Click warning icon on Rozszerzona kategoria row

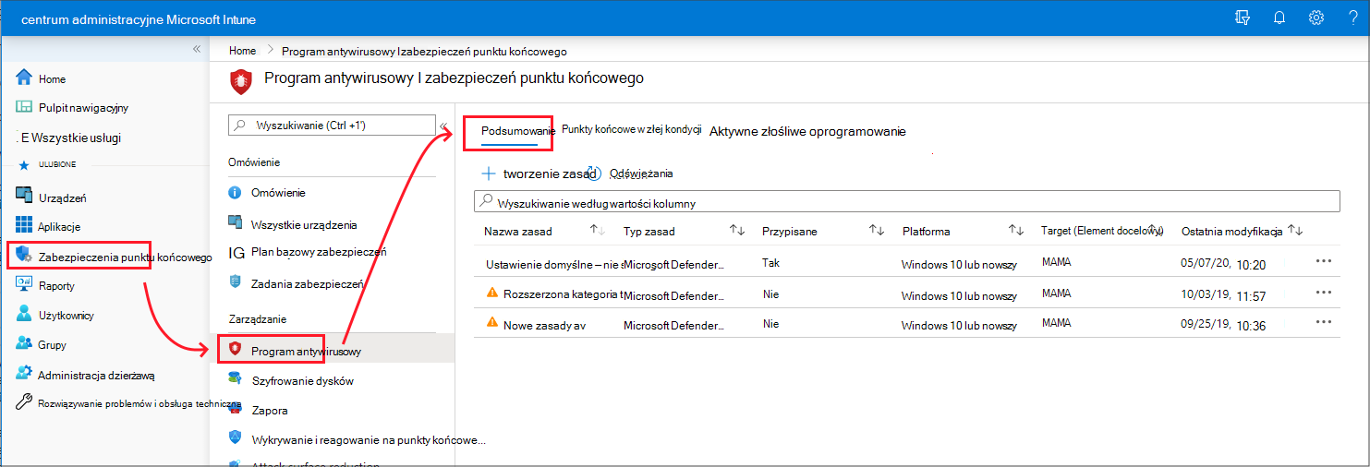pyautogui.click(x=491, y=293)
